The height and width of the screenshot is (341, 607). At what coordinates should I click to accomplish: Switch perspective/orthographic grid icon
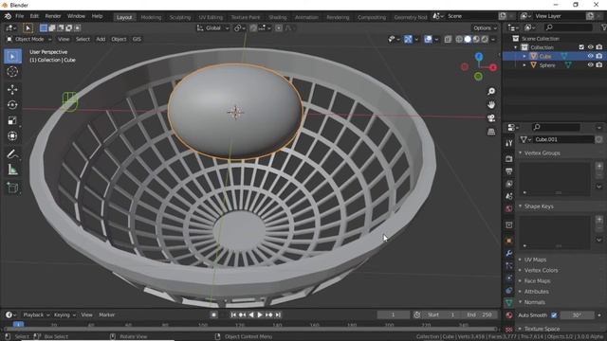point(491,132)
